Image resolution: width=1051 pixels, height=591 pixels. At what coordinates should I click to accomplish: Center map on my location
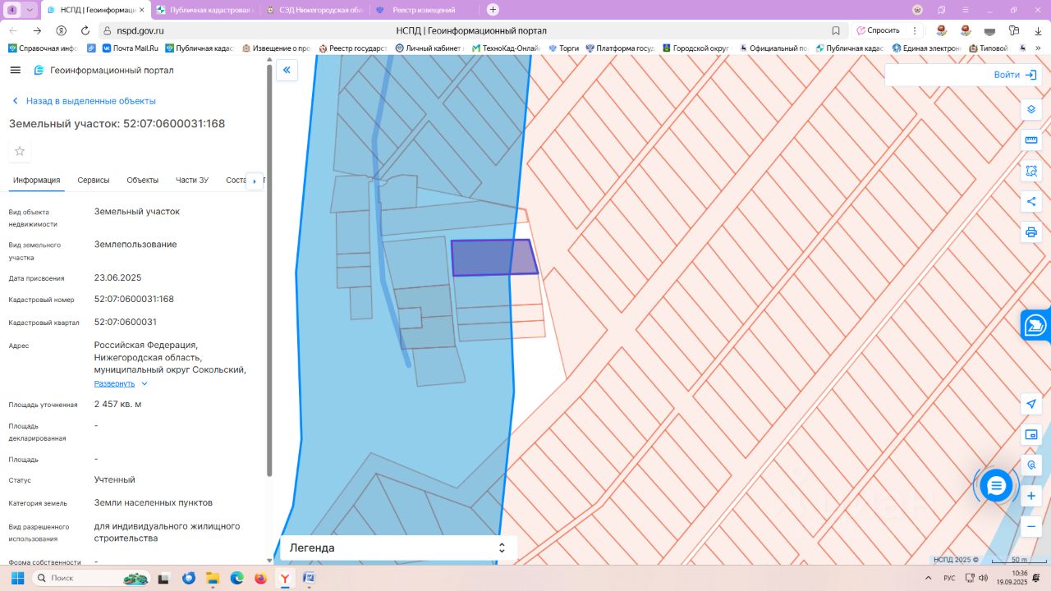coord(1031,404)
